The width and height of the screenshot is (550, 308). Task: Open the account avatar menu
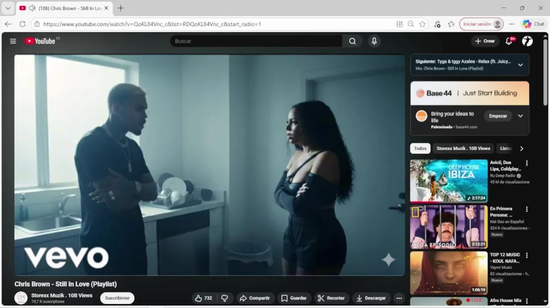click(527, 41)
